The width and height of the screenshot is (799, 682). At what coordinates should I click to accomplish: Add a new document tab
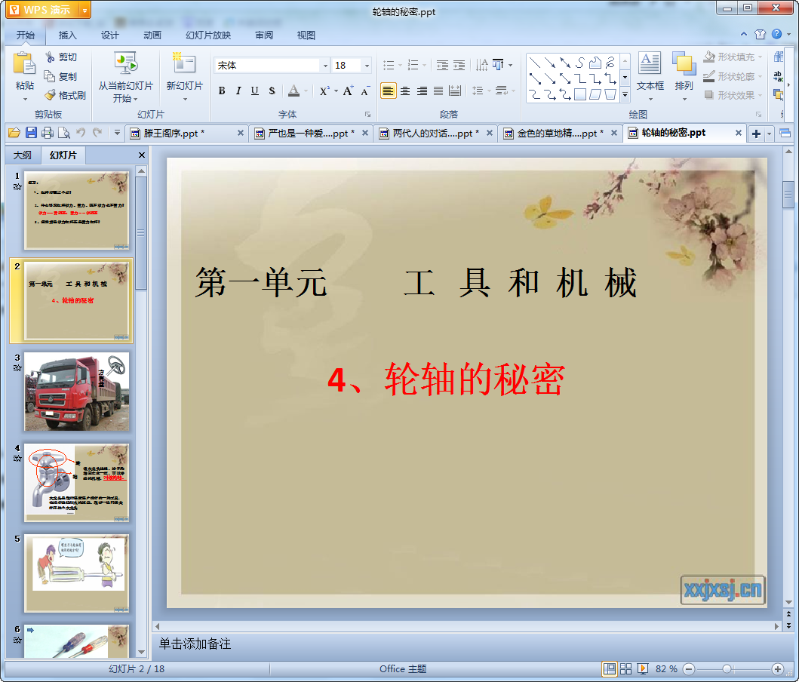[x=756, y=134]
